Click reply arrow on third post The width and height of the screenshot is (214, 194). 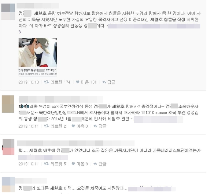[x=95, y=164]
